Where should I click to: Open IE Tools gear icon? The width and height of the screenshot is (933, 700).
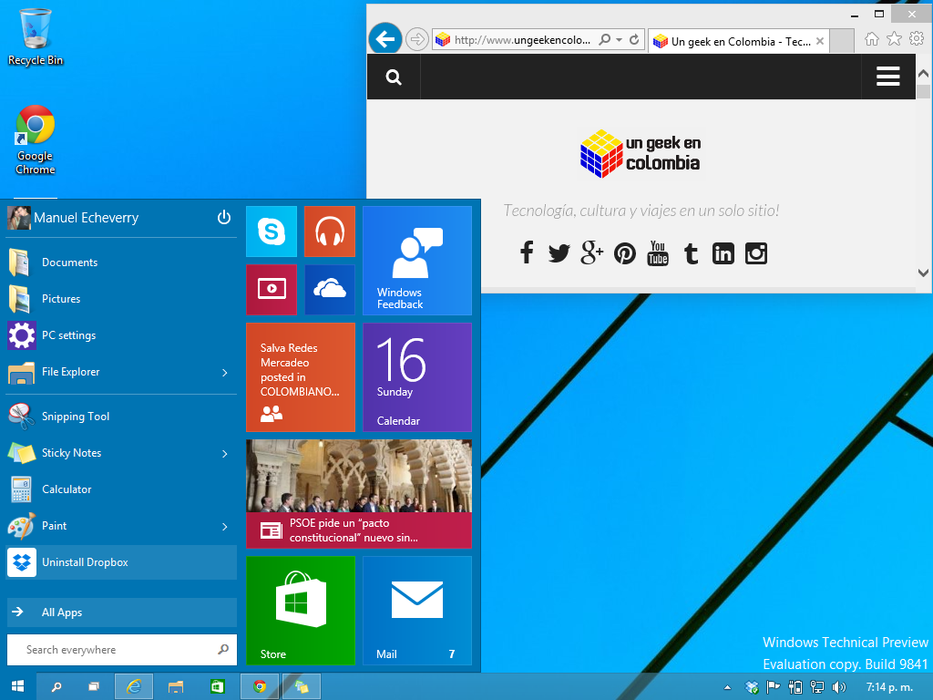coord(917,39)
